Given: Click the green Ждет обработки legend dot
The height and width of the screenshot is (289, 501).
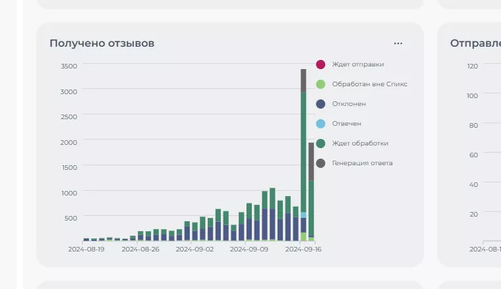Looking at the screenshot, I should 320,144.
